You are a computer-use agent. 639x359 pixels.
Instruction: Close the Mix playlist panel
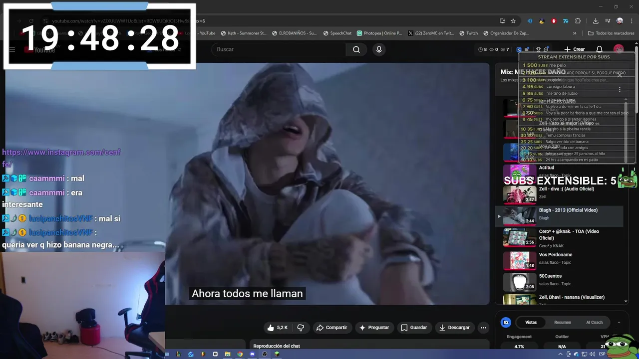(x=620, y=75)
